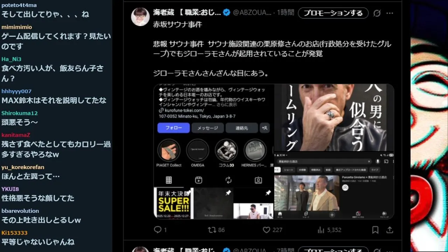Viewport: 448px width, 252px height.
Task: Click the 海老蔵 display name on tweet
Action: click(x=187, y=13)
